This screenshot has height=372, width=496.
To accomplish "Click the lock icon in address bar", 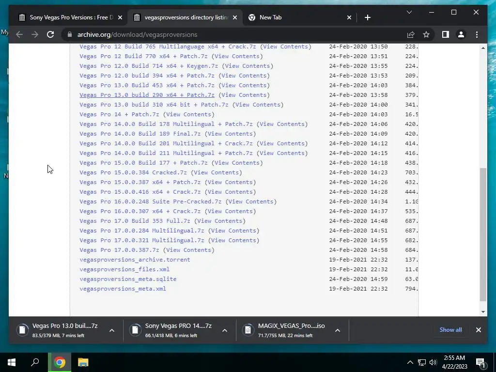I will pos(70,34).
